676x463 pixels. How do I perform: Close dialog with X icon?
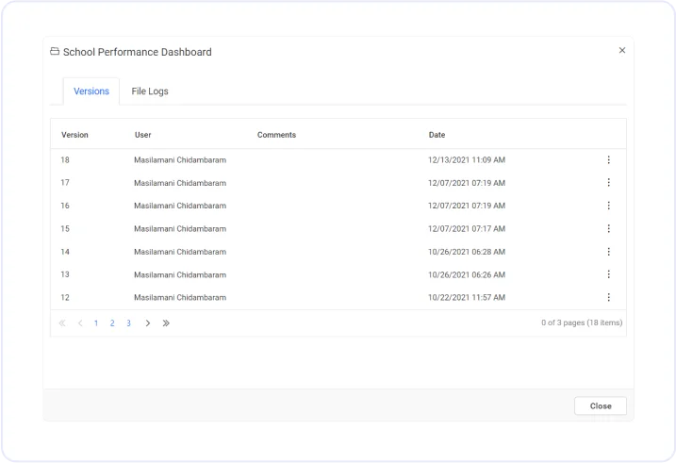[621, 50]
